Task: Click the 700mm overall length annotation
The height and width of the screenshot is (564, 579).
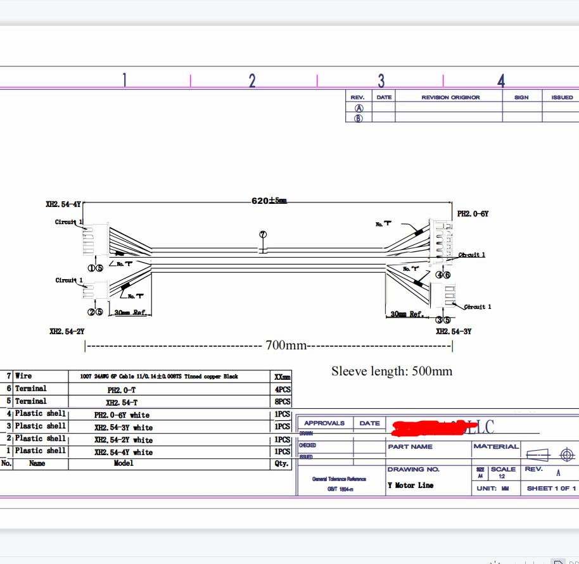Action: tap(286, 346)
